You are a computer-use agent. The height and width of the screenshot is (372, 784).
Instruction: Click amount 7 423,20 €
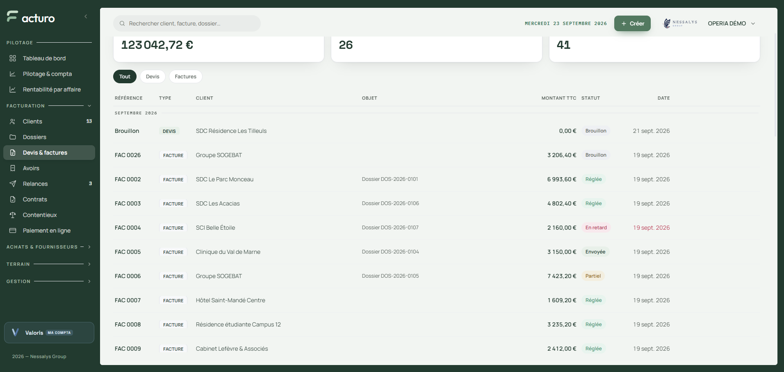[562, 276]
